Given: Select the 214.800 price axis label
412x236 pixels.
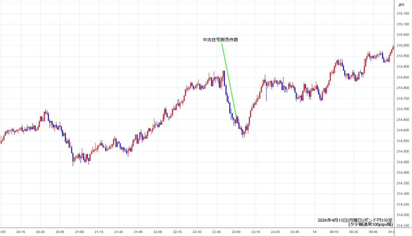Looking at the screenshot, I should click(x=402, y=88).
